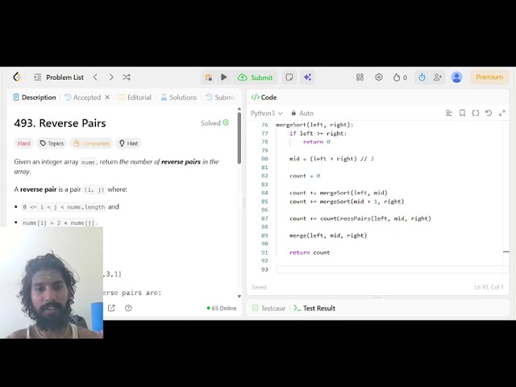Click the help question mark icon

click(128, 308)
